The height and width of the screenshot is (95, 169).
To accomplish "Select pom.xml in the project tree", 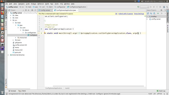I will click(18, 53).
